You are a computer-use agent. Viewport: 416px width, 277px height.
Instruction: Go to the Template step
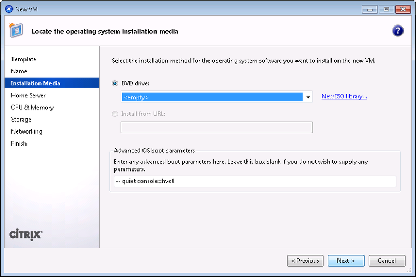pyautogui.click(x=23, y=59)
